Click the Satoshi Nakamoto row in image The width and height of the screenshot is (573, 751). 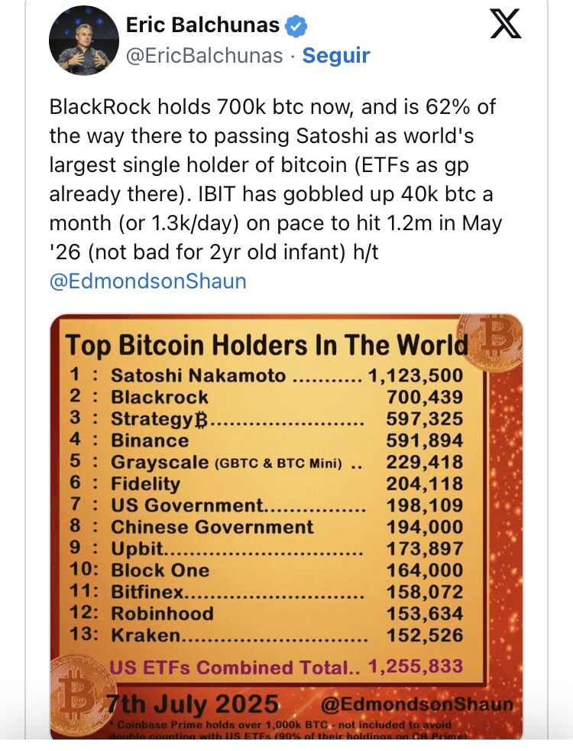(266, 375)
